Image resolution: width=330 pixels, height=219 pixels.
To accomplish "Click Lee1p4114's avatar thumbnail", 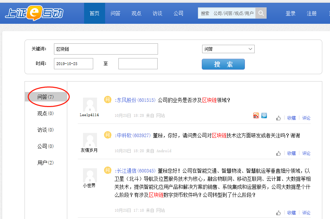I will (90, 105).
